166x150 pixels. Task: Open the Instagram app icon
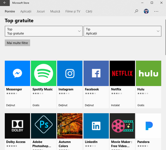(70, 73)
